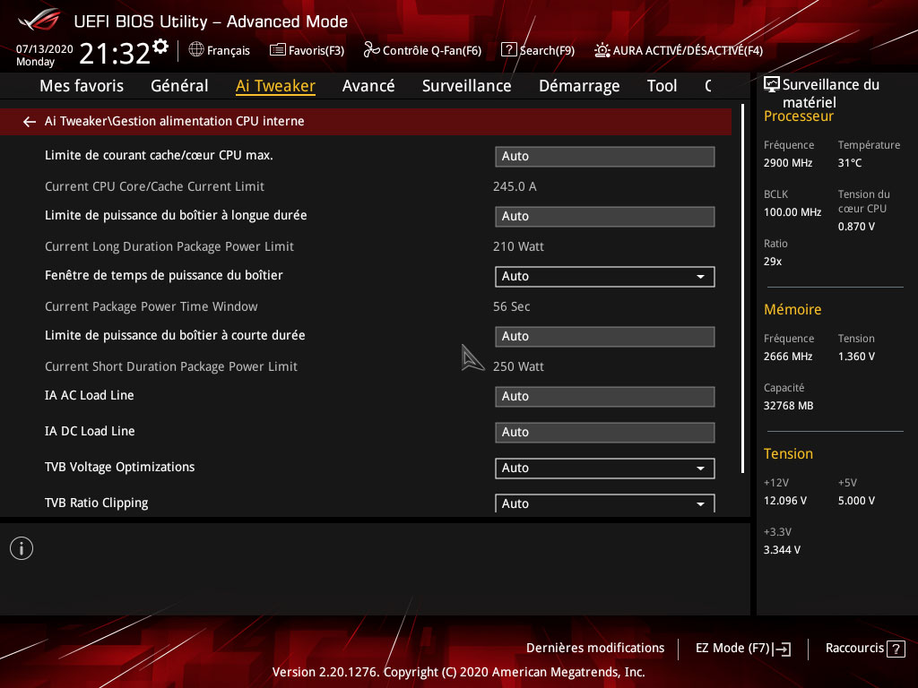Switch to the Avancé tab
This screenshot has height=688, width=918.
pyautogui.click(x=368, y=86)
